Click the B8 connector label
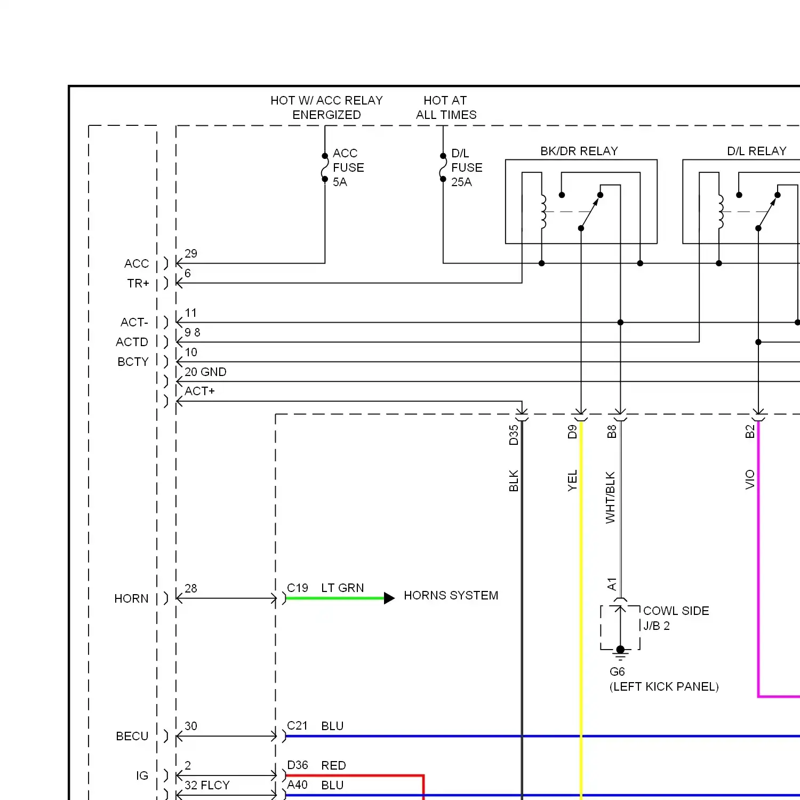This screenshot has width=800, height=800. tap(612, 431)
